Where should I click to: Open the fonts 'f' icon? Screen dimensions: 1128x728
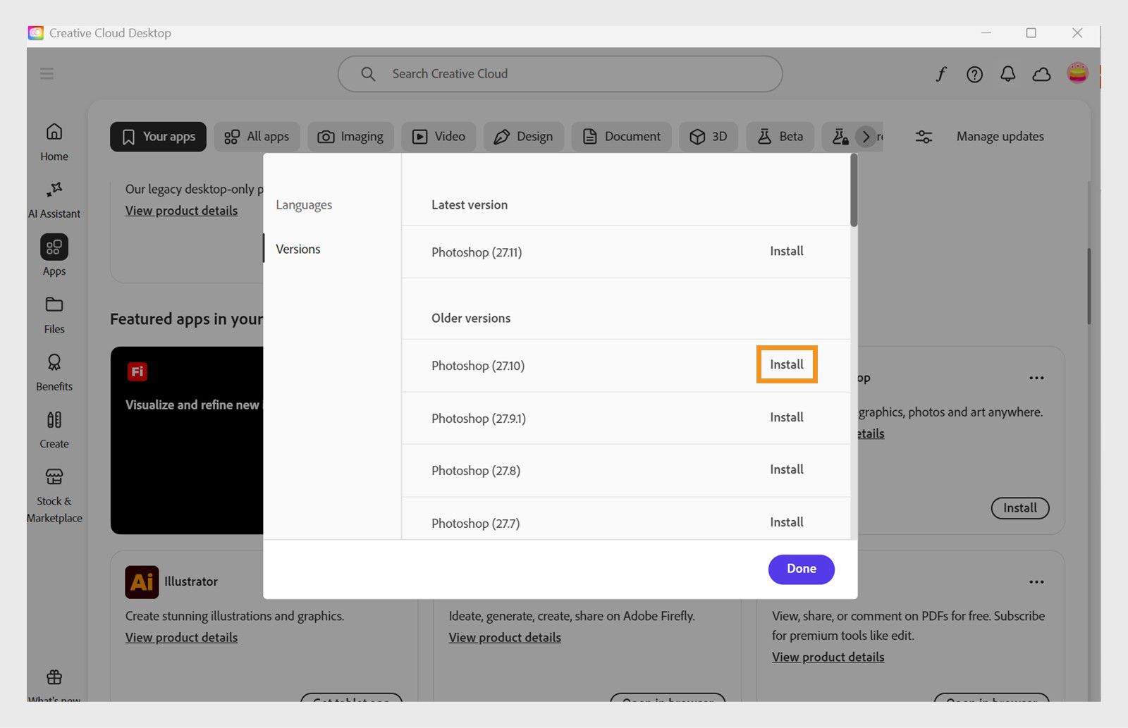941,74
